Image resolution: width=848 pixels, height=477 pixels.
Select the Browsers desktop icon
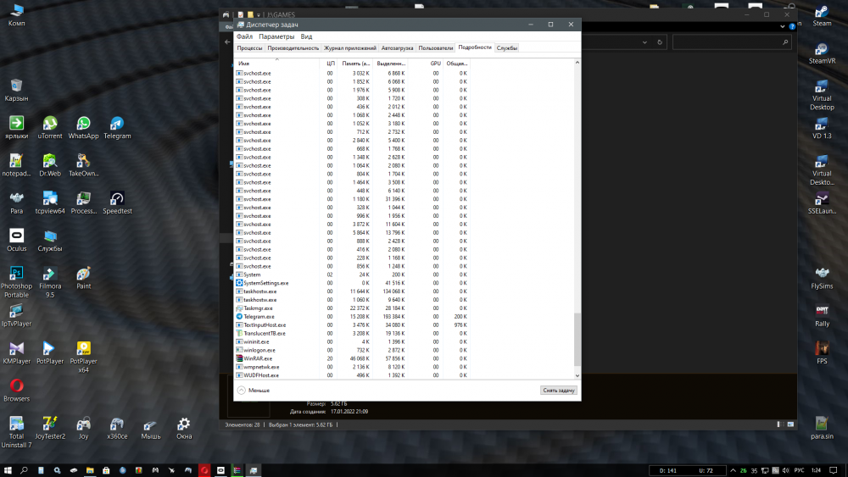coord(17,391)
